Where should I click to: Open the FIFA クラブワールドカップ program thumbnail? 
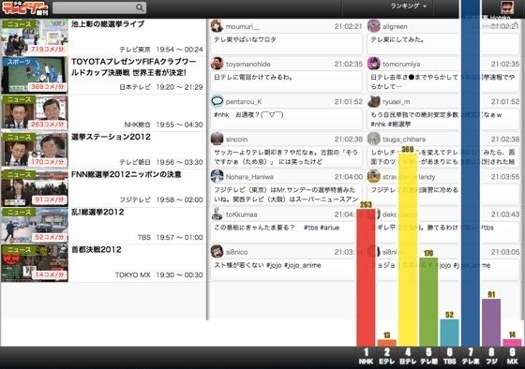35,75
